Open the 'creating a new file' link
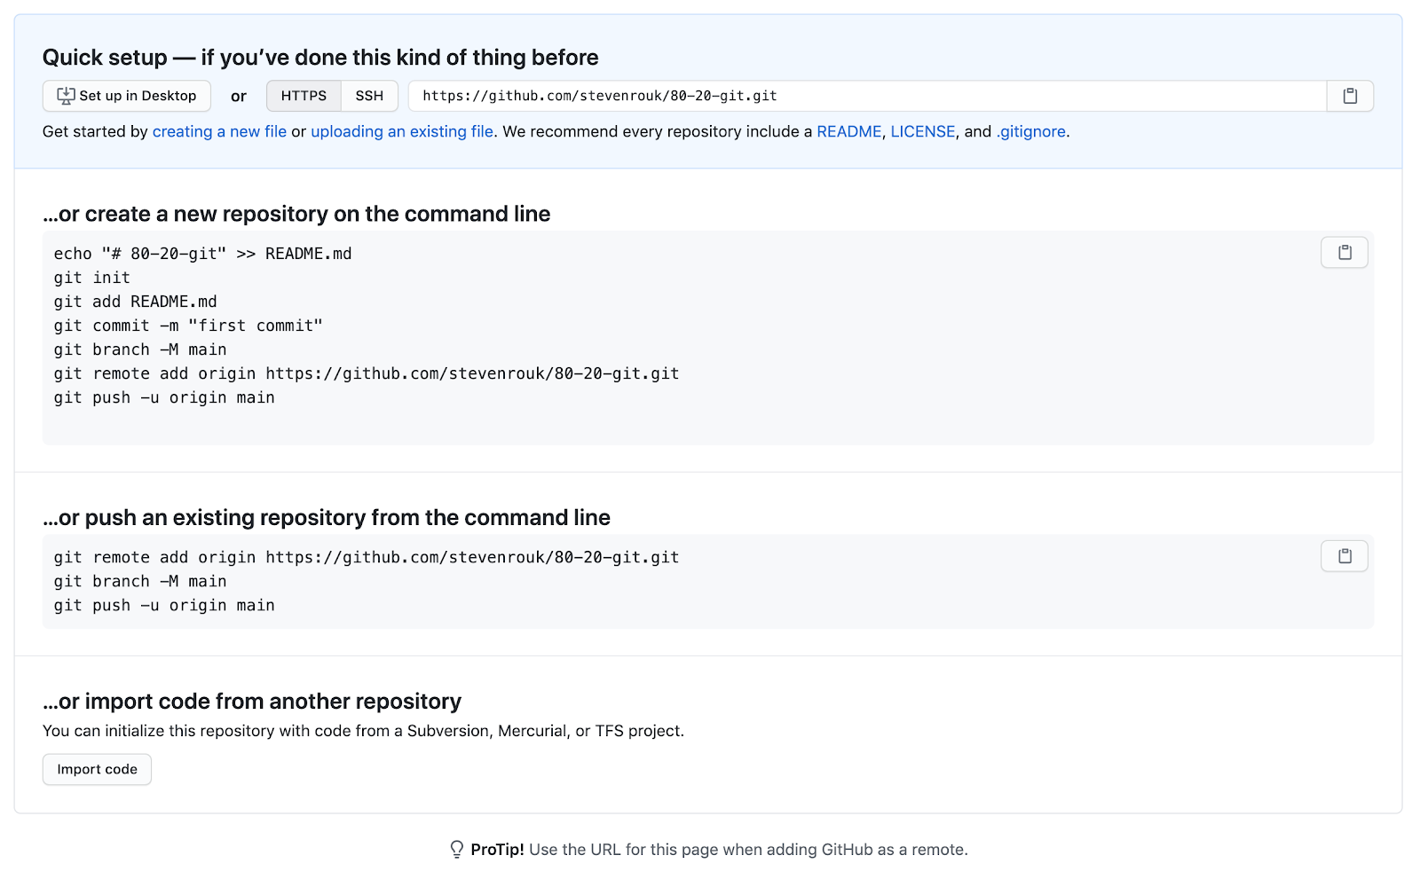This screenshot has width=1420, height=871. click(219, 131)
